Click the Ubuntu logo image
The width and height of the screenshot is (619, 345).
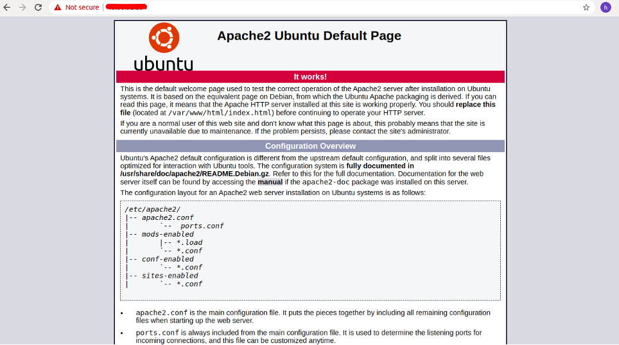point(164,47)
